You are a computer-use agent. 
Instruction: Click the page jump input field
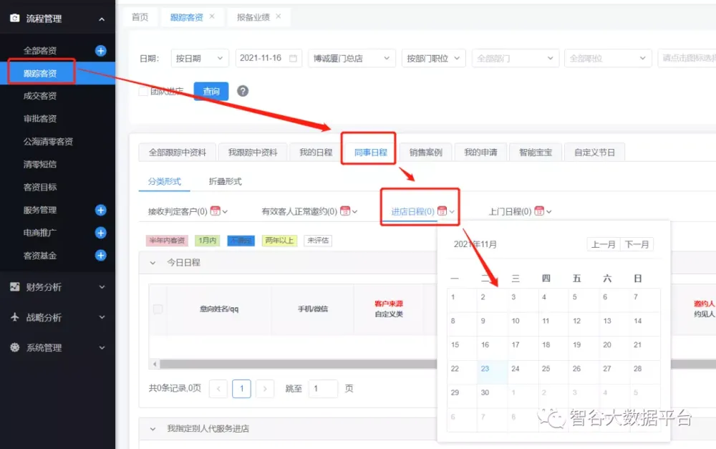323,389
